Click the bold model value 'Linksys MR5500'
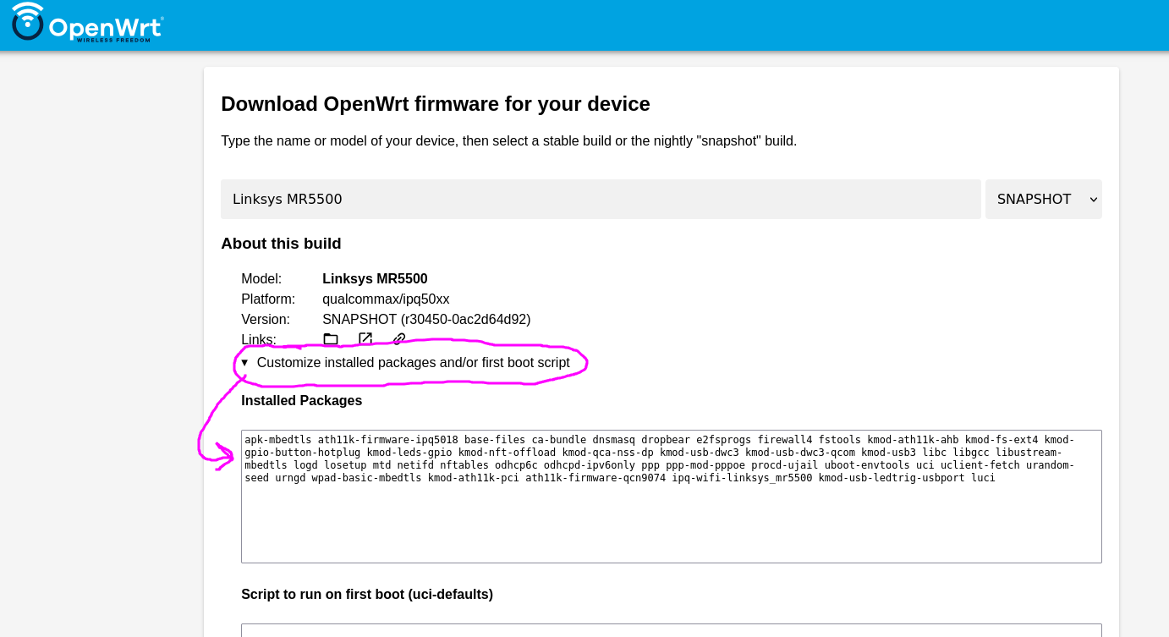This screenshot has width=1169, height=637. (375, 279)
